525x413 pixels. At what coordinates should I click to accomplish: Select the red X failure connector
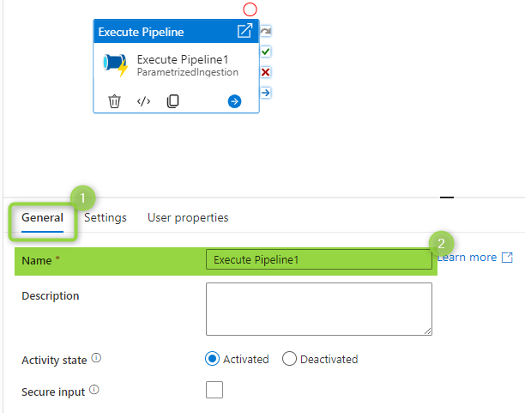click(x=266, y=72)
